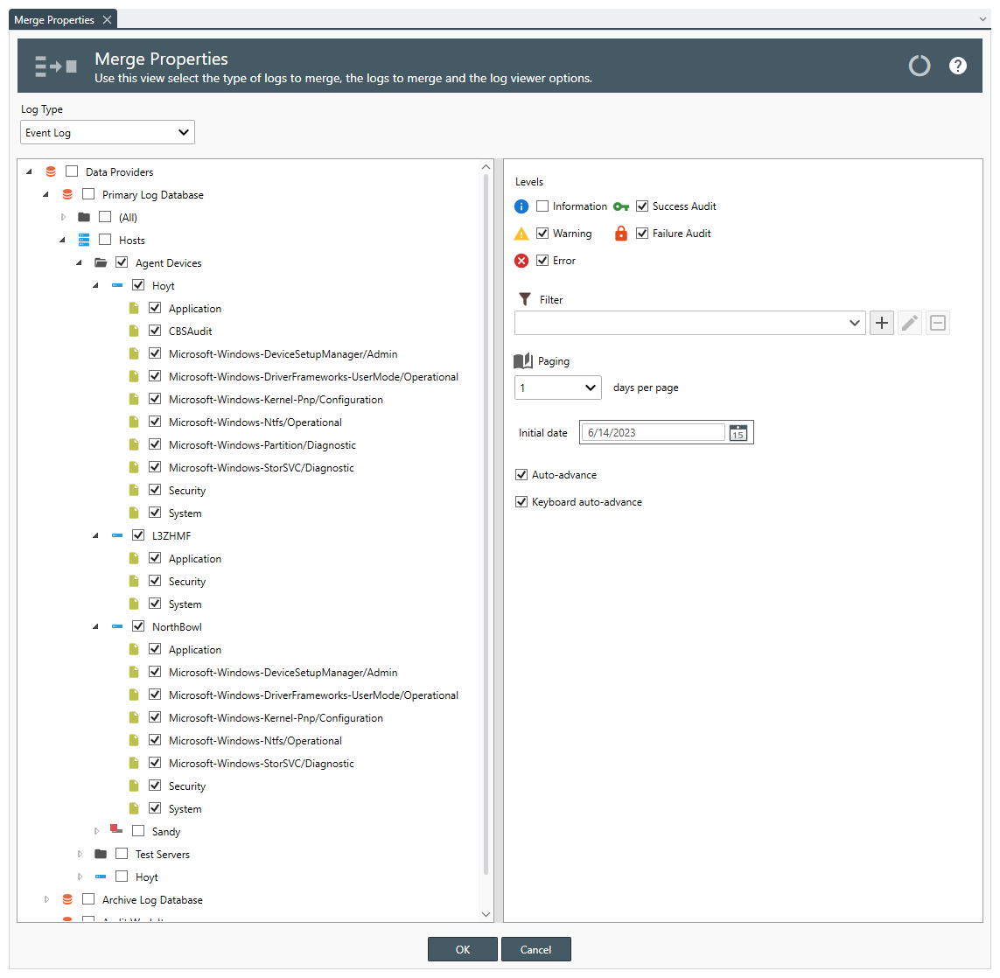This screenshot has height=978, width=1000.
Task: Open the tab list dropdown arrow
Action: pyautogui.click(x=983, y=19)
